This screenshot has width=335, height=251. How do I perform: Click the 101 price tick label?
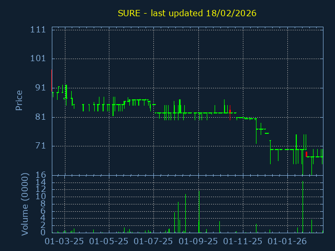[x=38, y=59]
